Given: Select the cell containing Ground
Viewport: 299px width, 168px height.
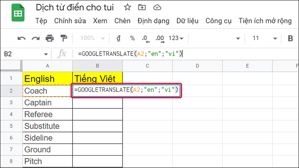Looking at the screenshot, I should (47, 150).
